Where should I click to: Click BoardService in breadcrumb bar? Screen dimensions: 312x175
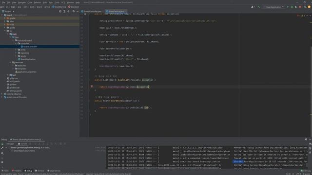[59, 7]
